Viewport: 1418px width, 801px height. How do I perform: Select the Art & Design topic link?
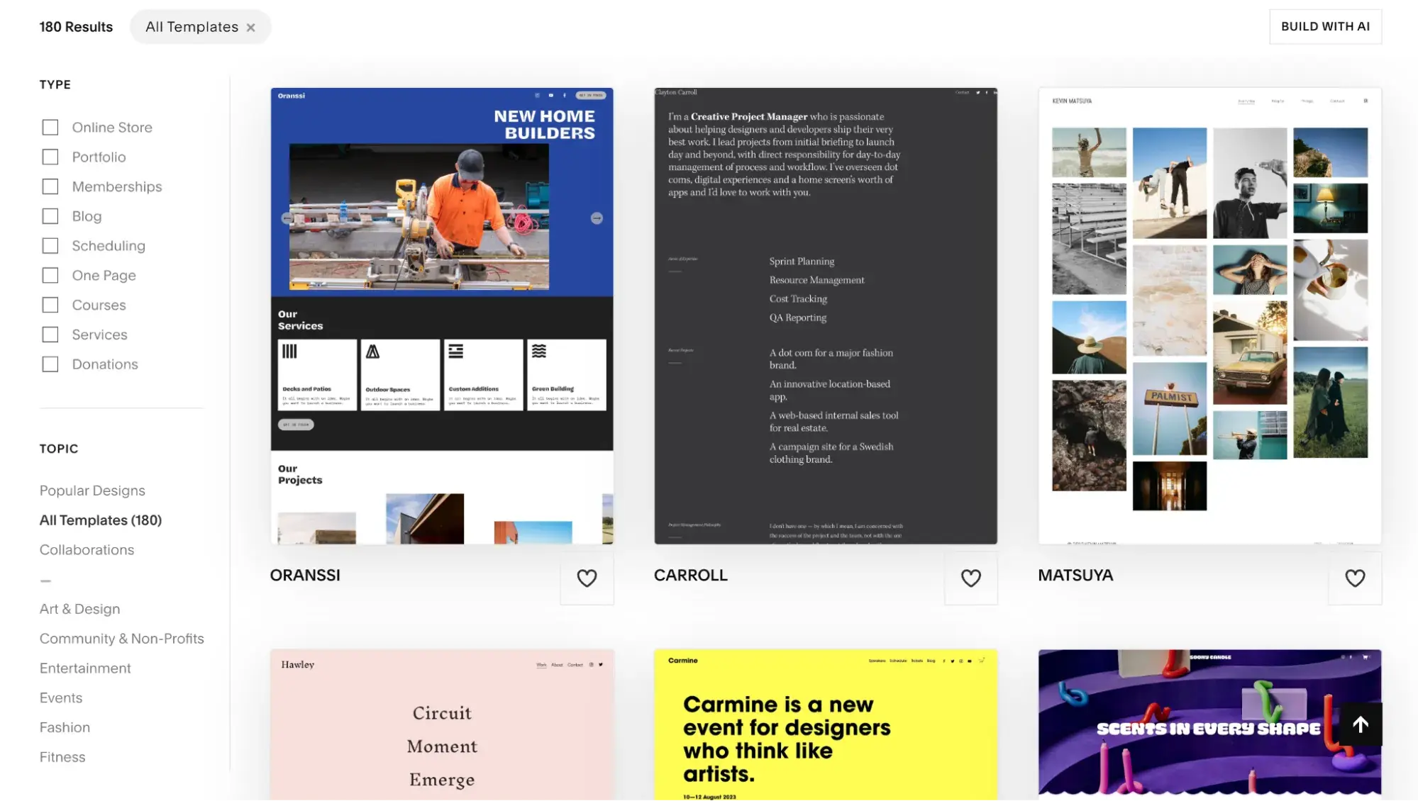tap(79, 610)
